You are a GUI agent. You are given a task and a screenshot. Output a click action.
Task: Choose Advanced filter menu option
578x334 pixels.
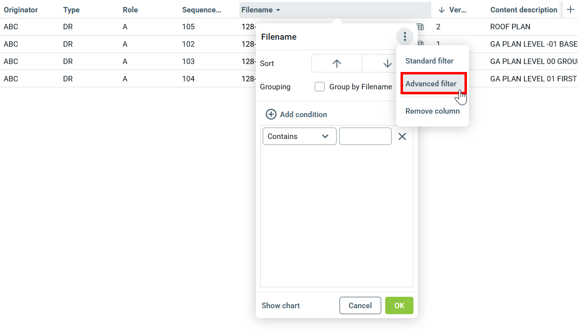pos(431,84)
